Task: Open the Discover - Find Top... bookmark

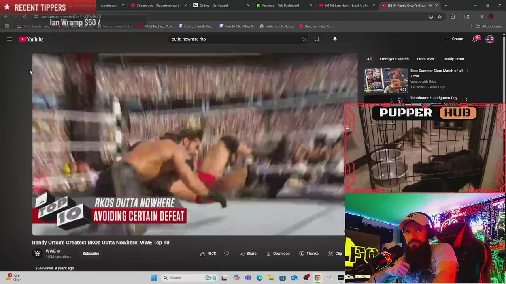Action: 316,26
